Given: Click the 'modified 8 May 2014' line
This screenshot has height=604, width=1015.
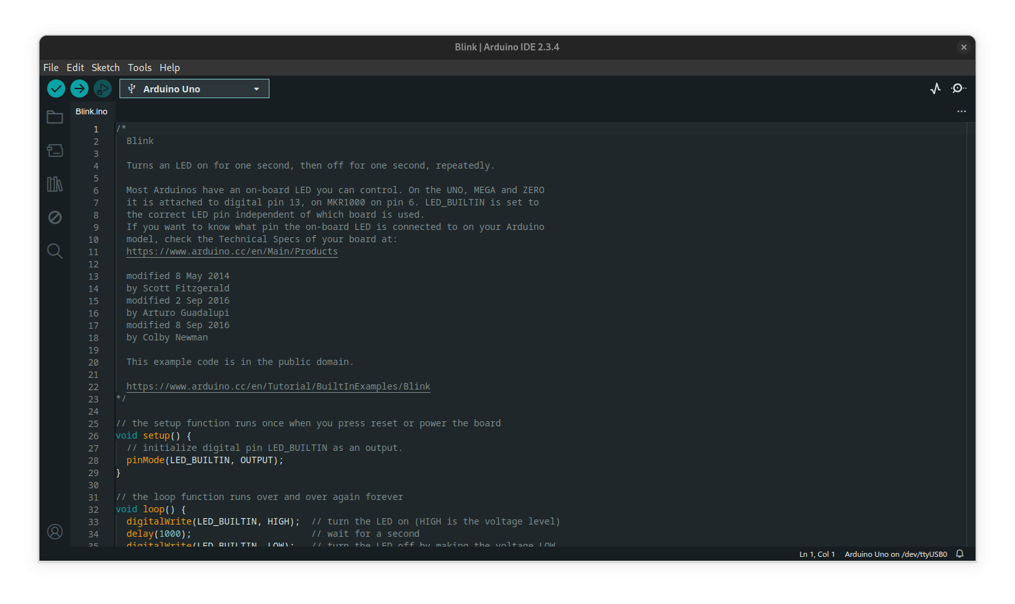Looking at the screenshot, I should click(178, 276).
